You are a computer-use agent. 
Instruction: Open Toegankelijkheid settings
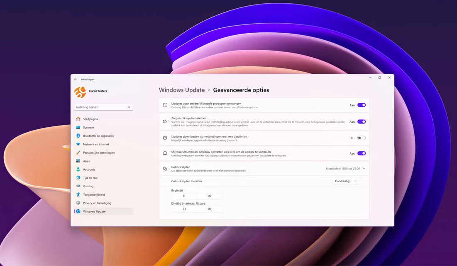point(103,194)
